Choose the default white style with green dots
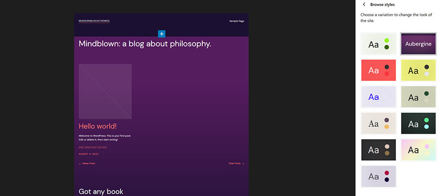Viewport: 441px width, 196px height. [x=378, y=44]
